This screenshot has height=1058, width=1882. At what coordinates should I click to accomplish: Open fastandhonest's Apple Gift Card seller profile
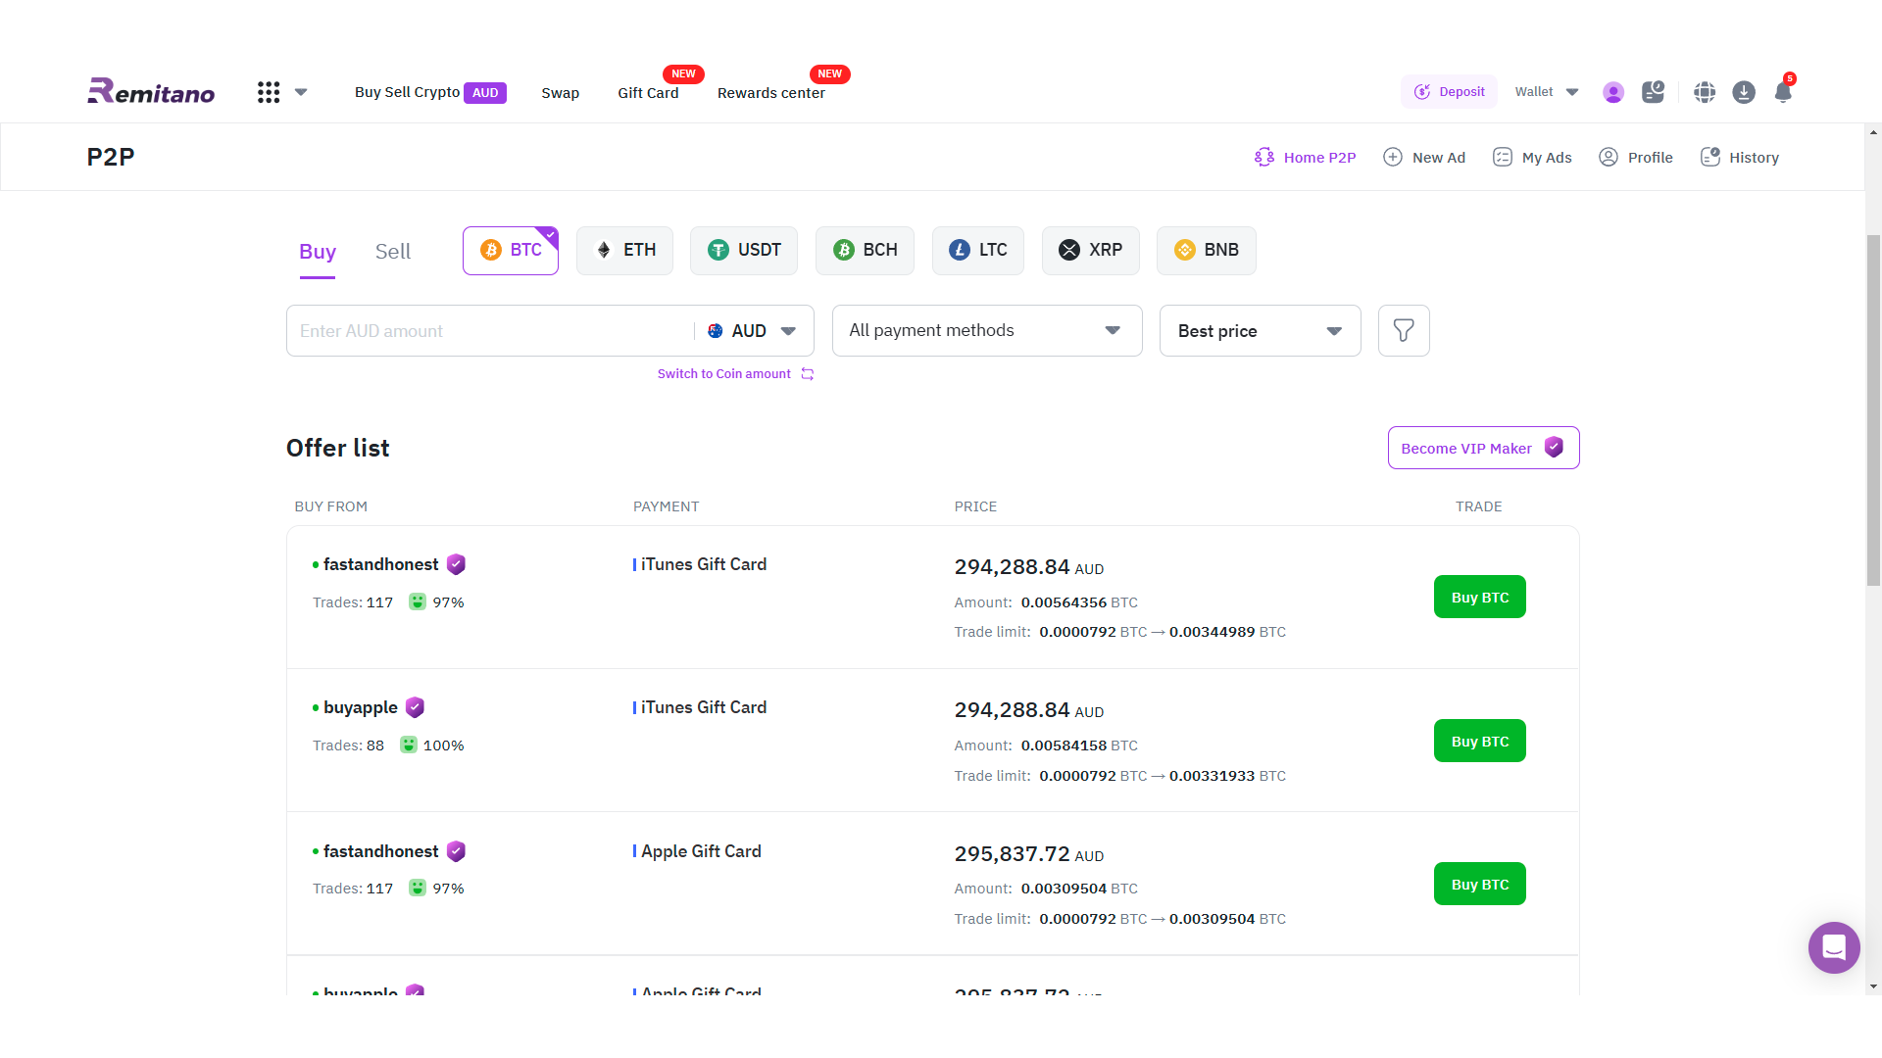(381, 851)
